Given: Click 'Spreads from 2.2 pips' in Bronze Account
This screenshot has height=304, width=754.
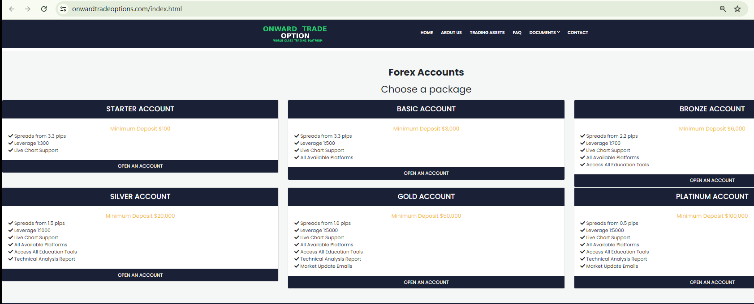Looking at the screenshot, I should 612,136.
